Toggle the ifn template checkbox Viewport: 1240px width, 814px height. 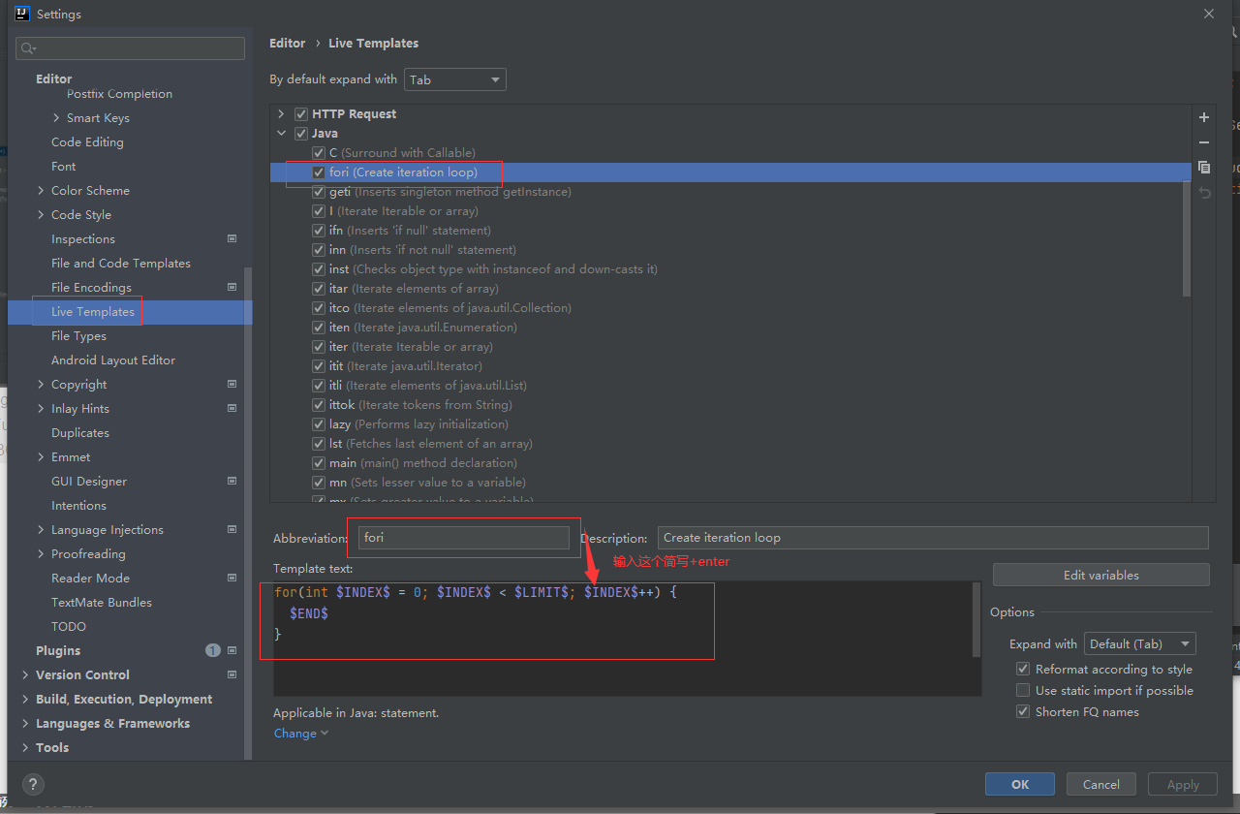319,230
